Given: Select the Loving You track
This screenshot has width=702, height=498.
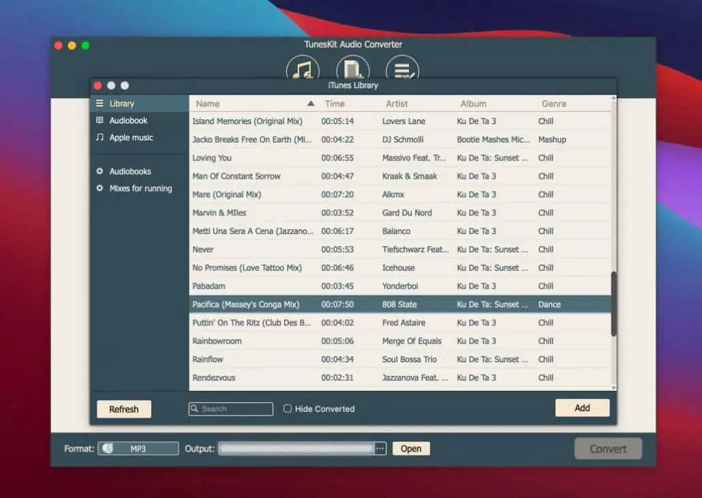Looking at the screenshot, I should tap(400, 158).
